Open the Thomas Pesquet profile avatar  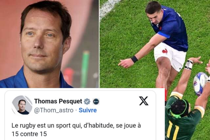click(x=22, y=105)
